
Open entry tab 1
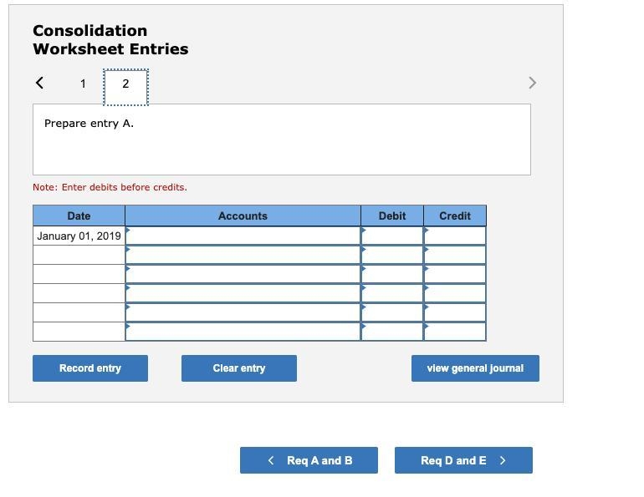pos(83,84)
